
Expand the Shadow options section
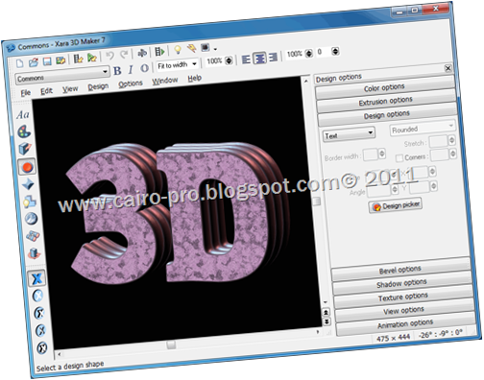click(401, 283)
